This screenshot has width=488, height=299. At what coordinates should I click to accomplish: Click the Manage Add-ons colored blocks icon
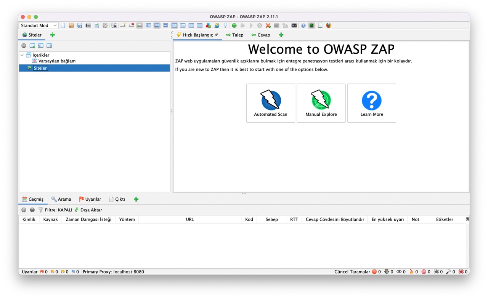208,26
